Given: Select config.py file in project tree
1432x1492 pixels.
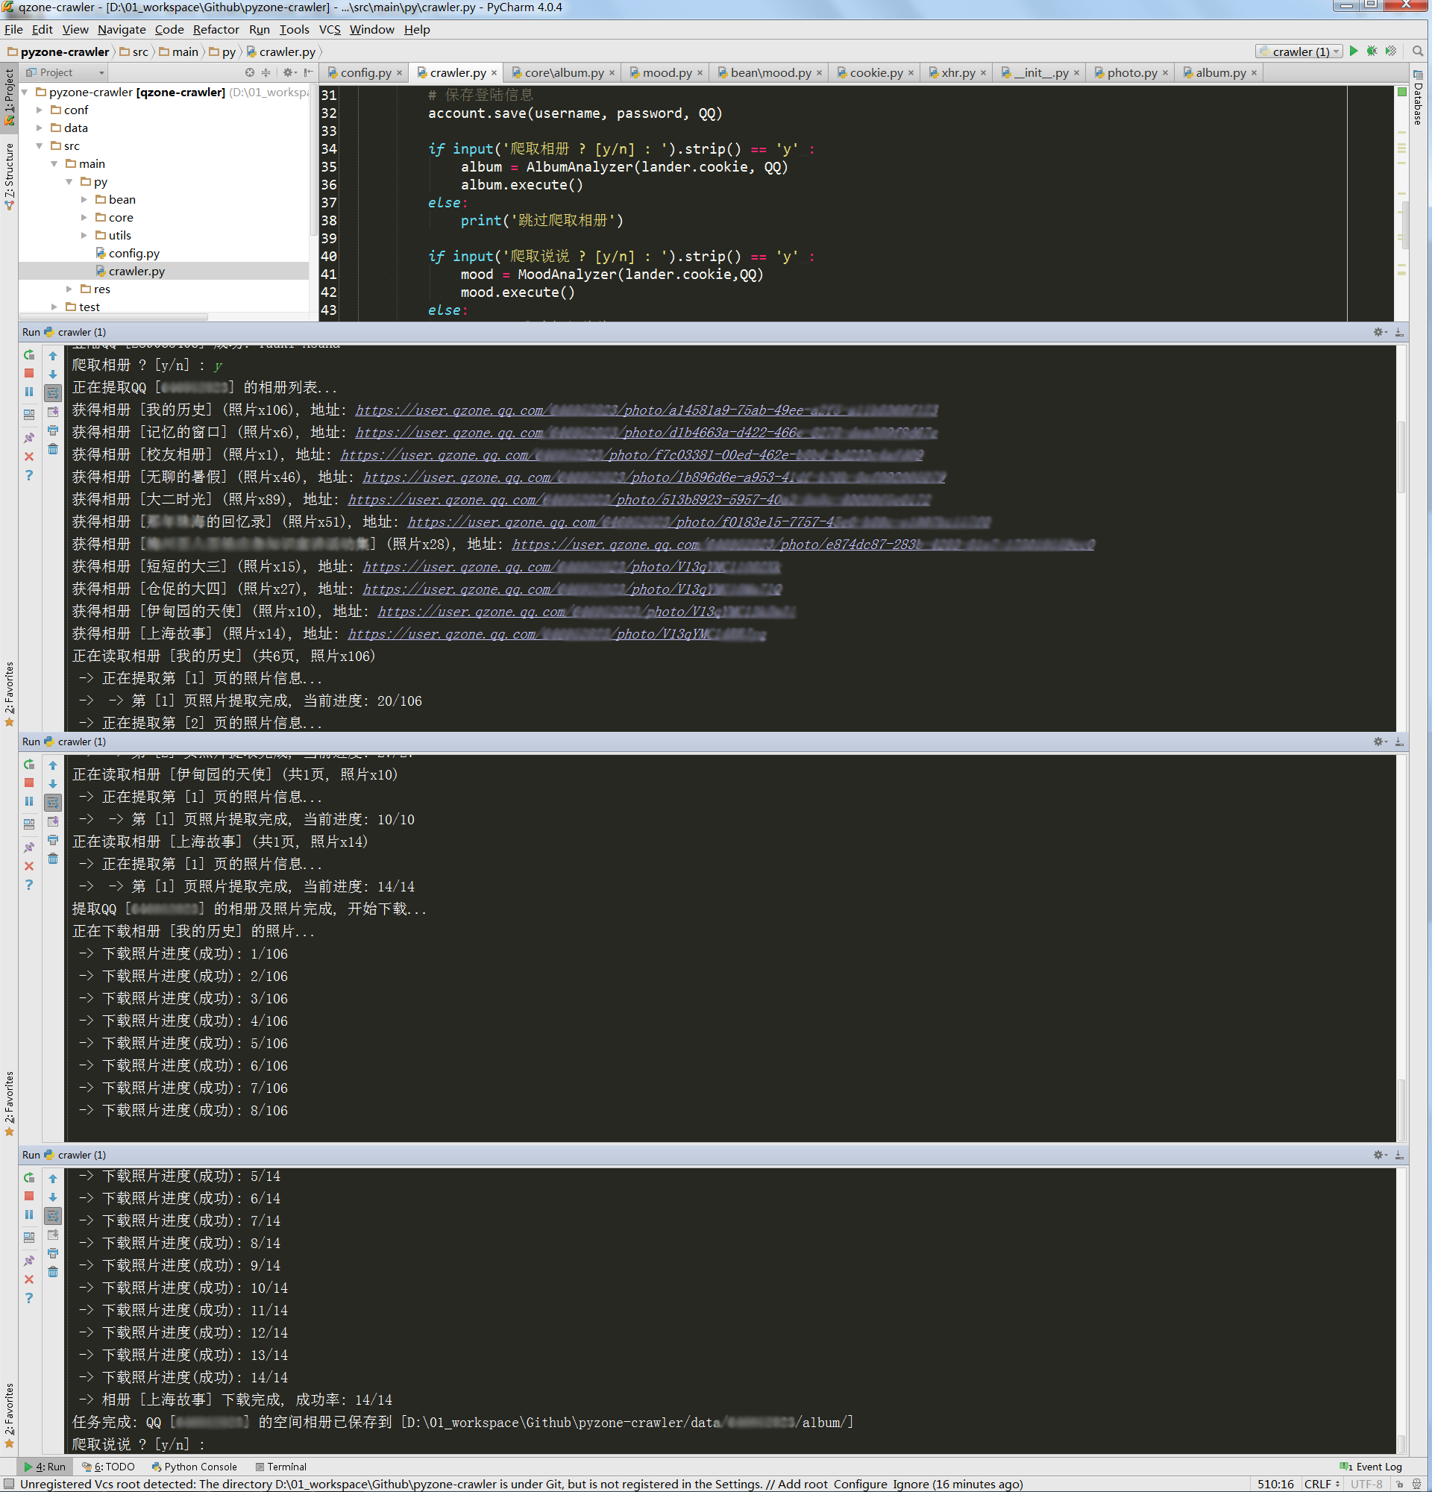Looking at the screenshot, I should [x=134, y=254].
